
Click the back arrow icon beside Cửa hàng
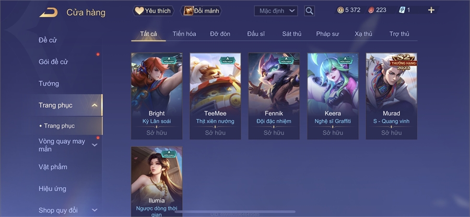pyautogui.click(x=49, y=13)
